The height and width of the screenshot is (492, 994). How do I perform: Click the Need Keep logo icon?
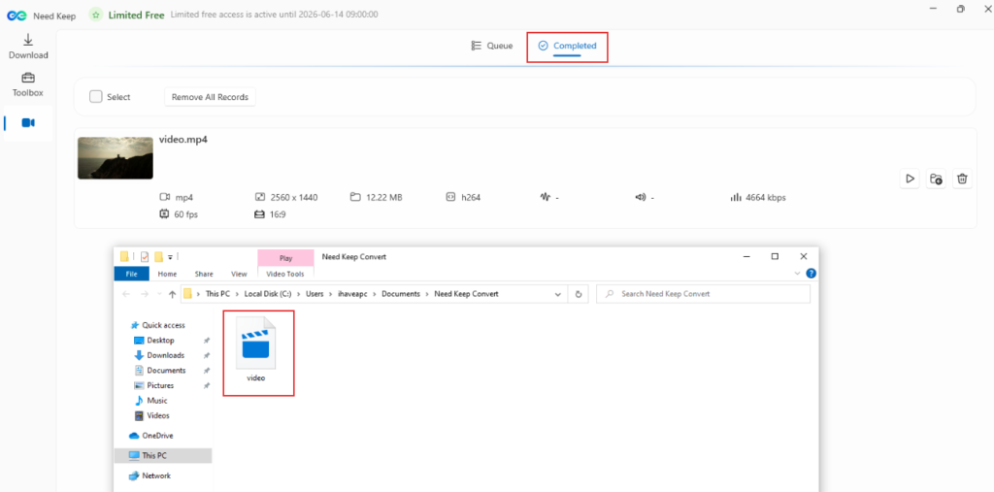point(17,16)
